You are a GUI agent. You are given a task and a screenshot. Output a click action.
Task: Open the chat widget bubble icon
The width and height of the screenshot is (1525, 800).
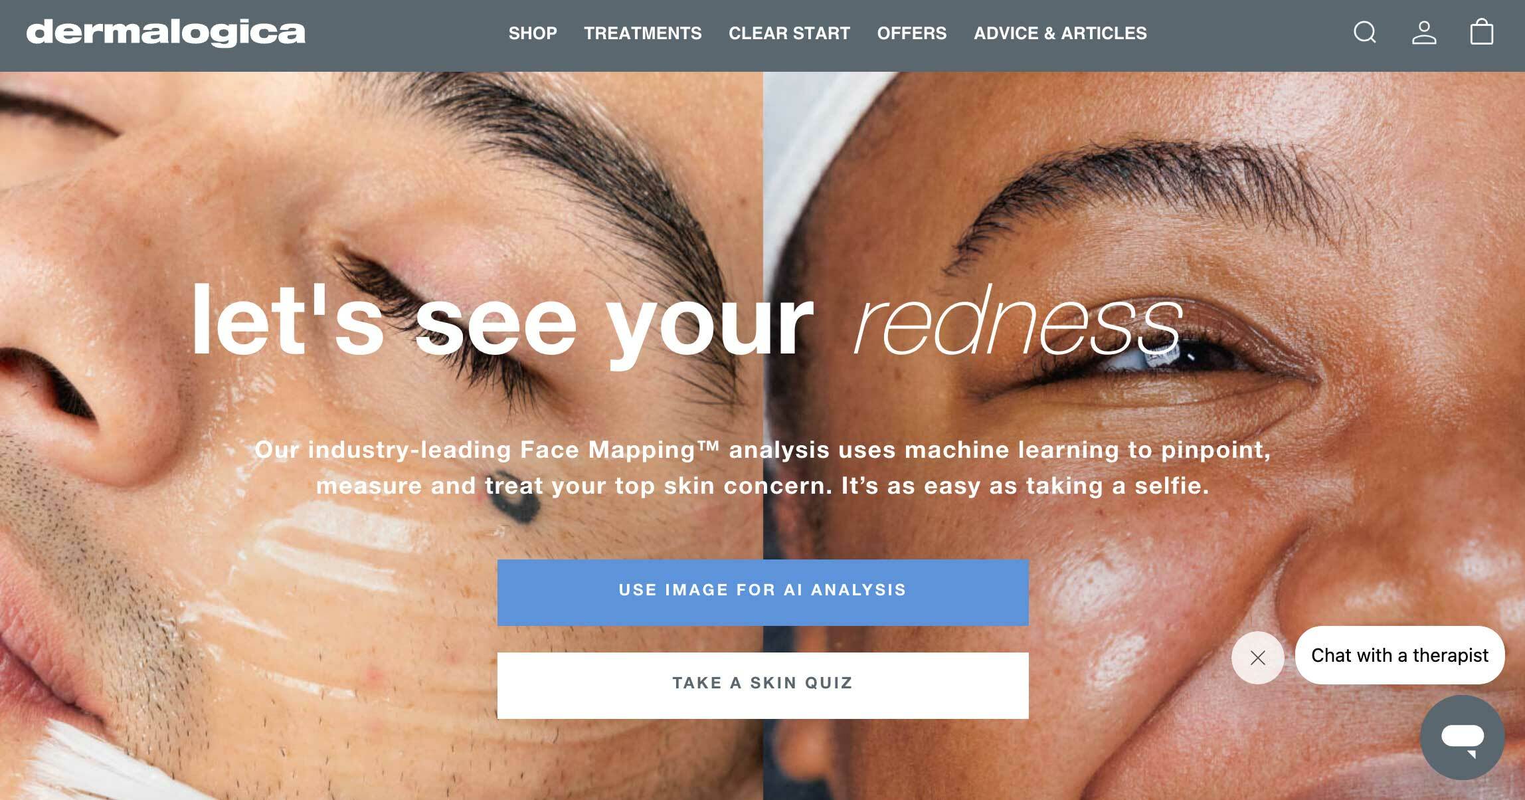(x=1463, y=738)
